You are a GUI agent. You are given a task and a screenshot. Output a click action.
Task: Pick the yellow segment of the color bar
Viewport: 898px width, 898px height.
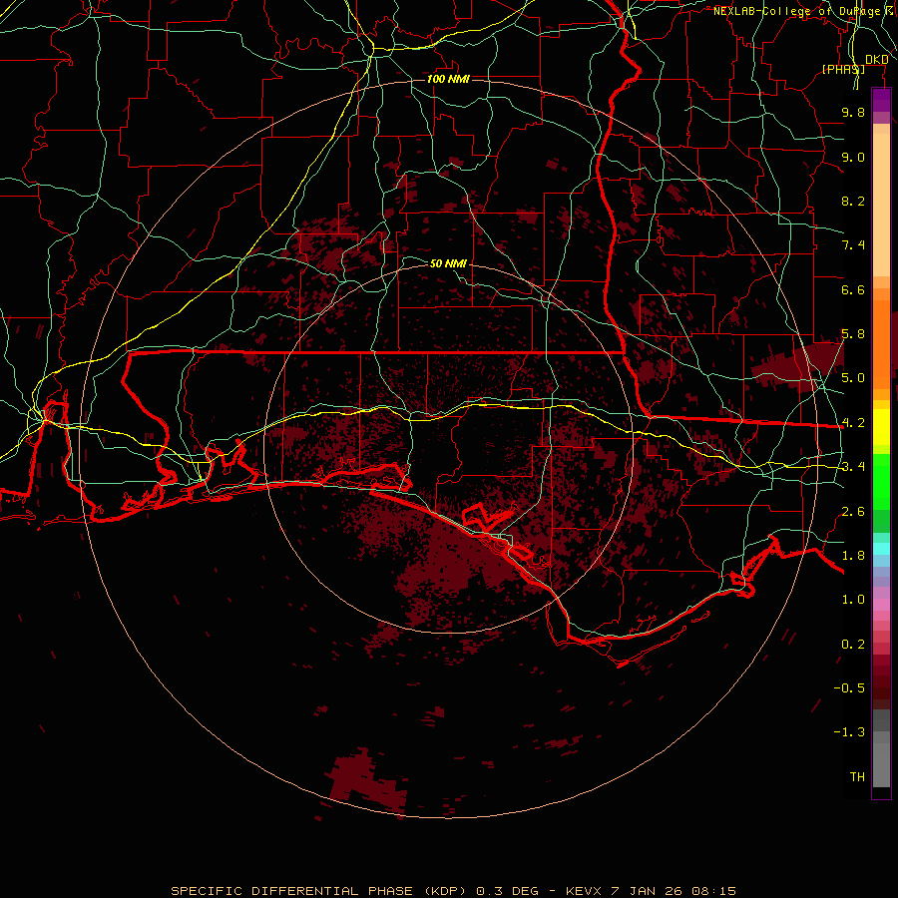(x=881, y=427)
